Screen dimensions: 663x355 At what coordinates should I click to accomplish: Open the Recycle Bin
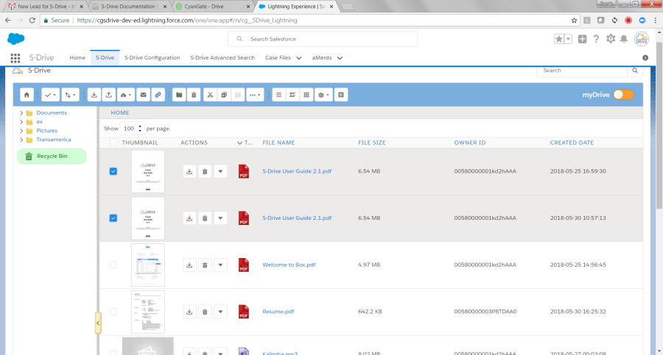click(52, 156)
